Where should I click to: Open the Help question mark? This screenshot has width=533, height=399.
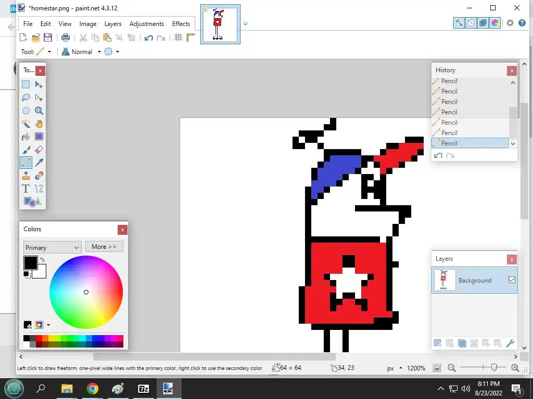point(522,23)
